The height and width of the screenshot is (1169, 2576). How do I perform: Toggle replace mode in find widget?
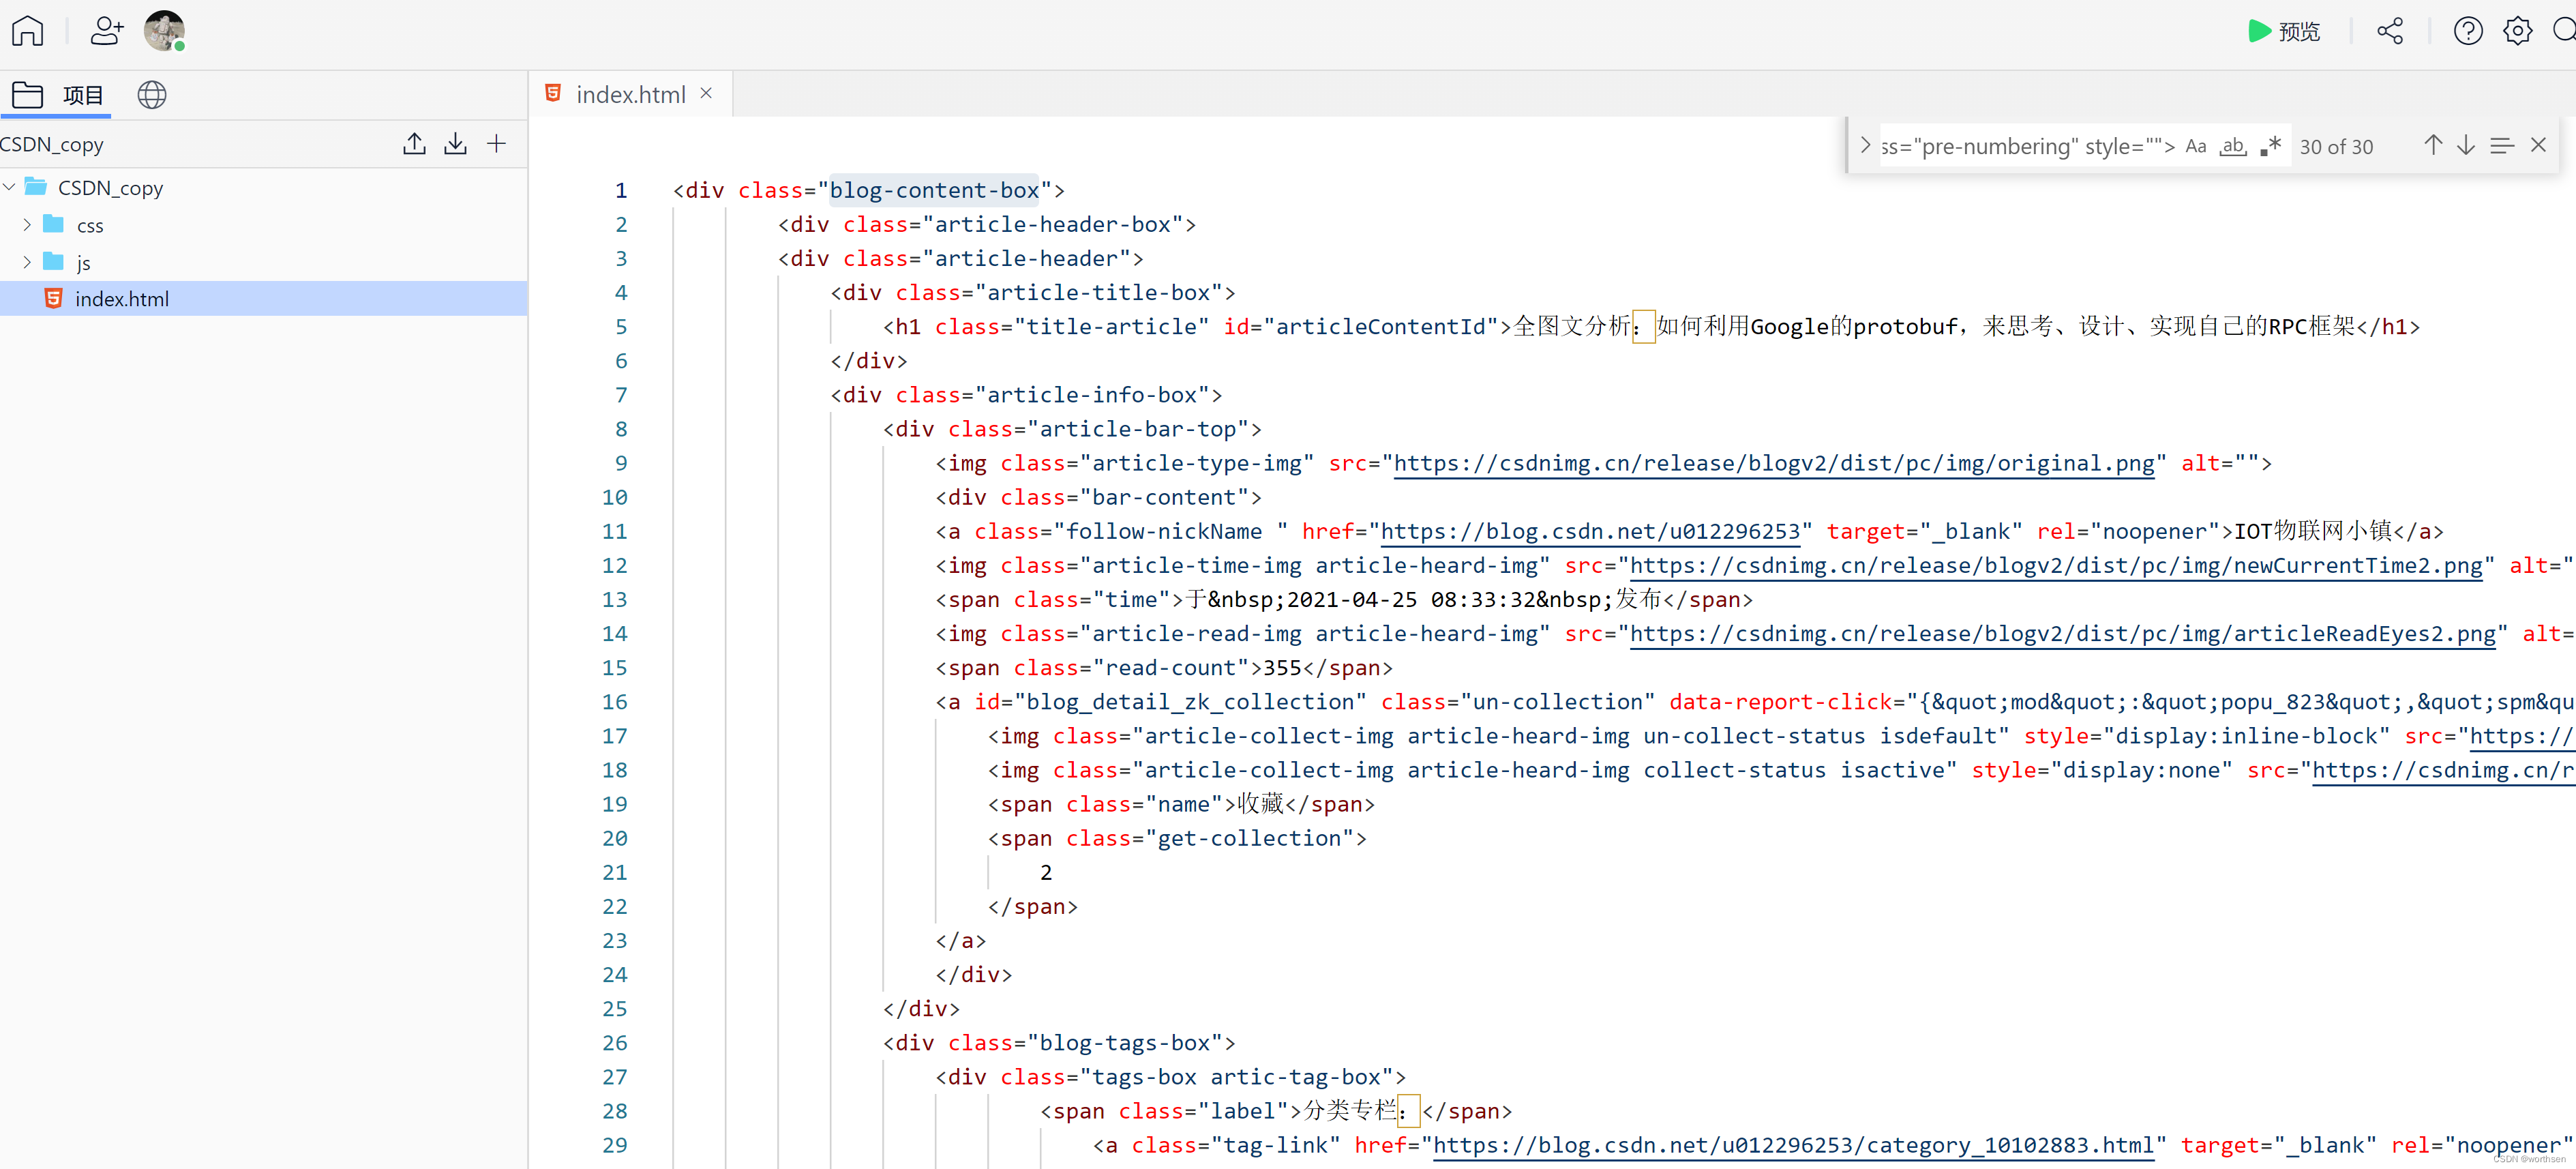[x=1865, y=145]
